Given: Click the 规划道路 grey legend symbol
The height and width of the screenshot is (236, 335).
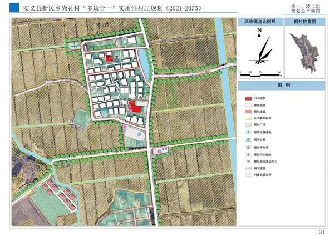Looking at the screenshot, I should point(248,168).
